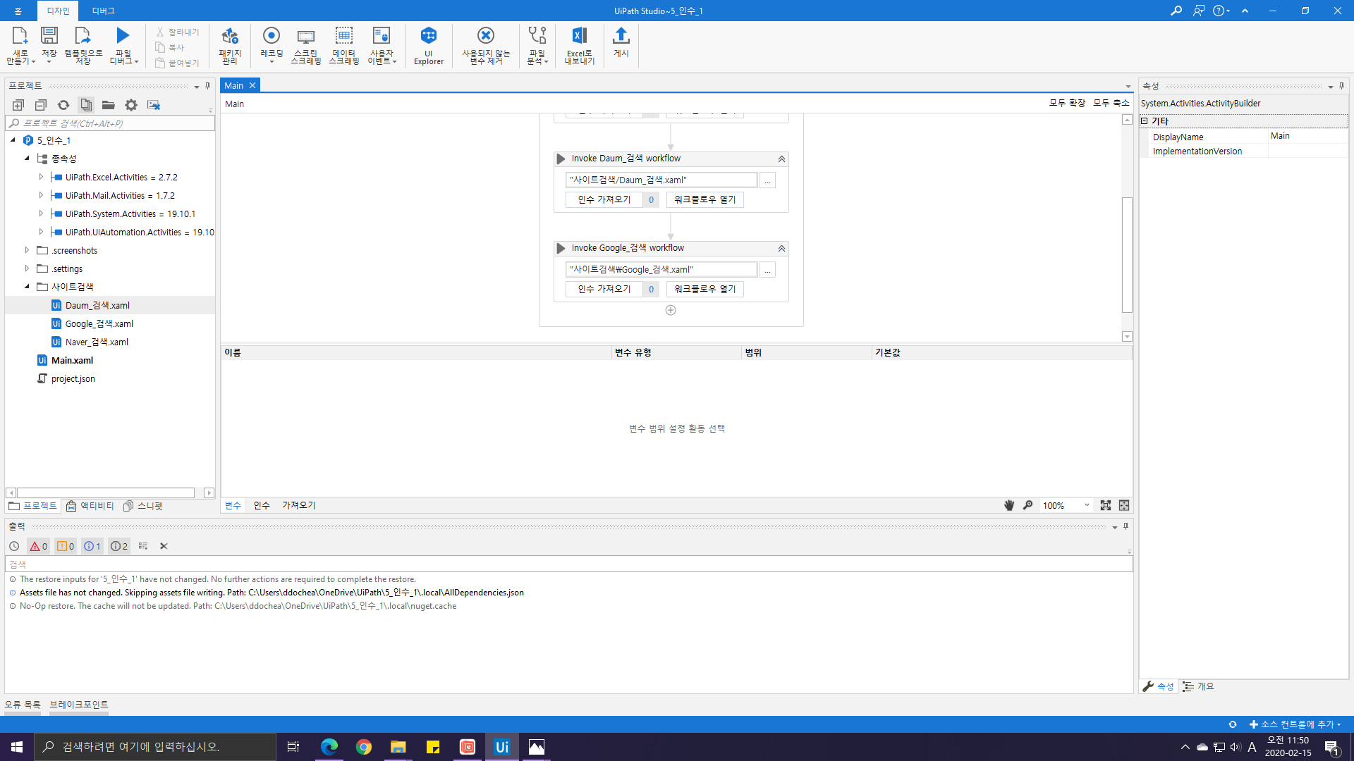Collapse the Invoke Daum_검색 workflow activity
The width and height of the screenshot is (1354, 761).
click(x=781, y=159)
